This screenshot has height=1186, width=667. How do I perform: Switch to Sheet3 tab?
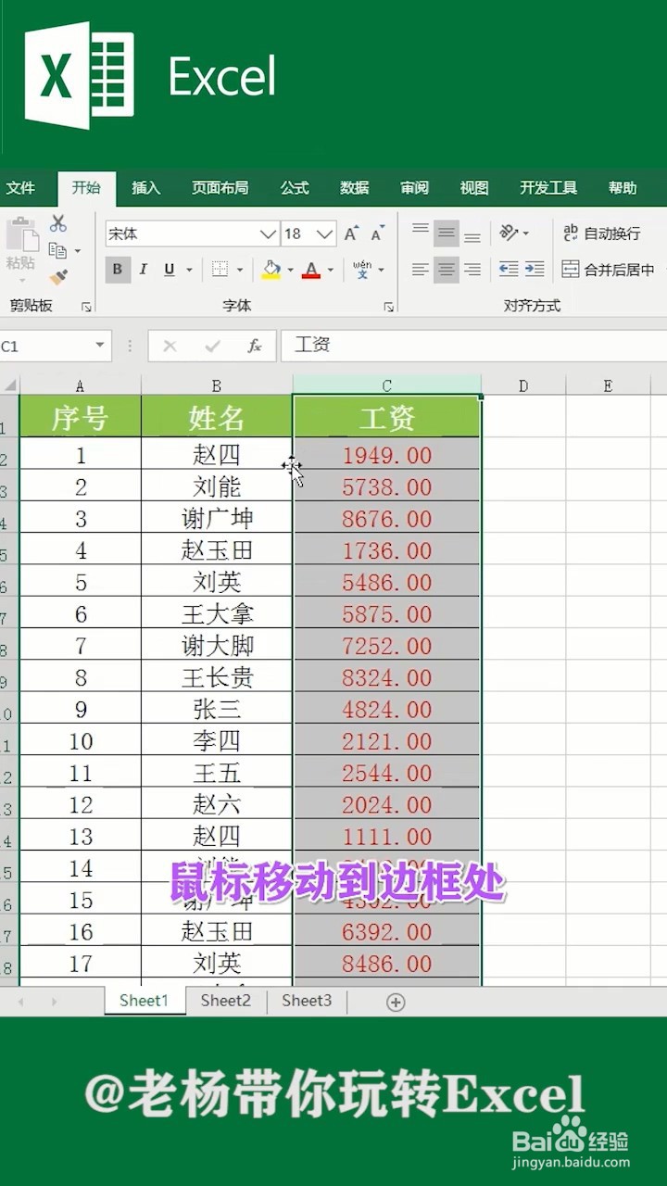click(x=307, y=1001)
